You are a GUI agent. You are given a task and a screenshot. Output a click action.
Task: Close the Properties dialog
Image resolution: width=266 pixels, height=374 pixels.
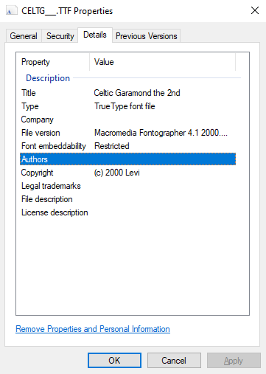click(255, 10)
